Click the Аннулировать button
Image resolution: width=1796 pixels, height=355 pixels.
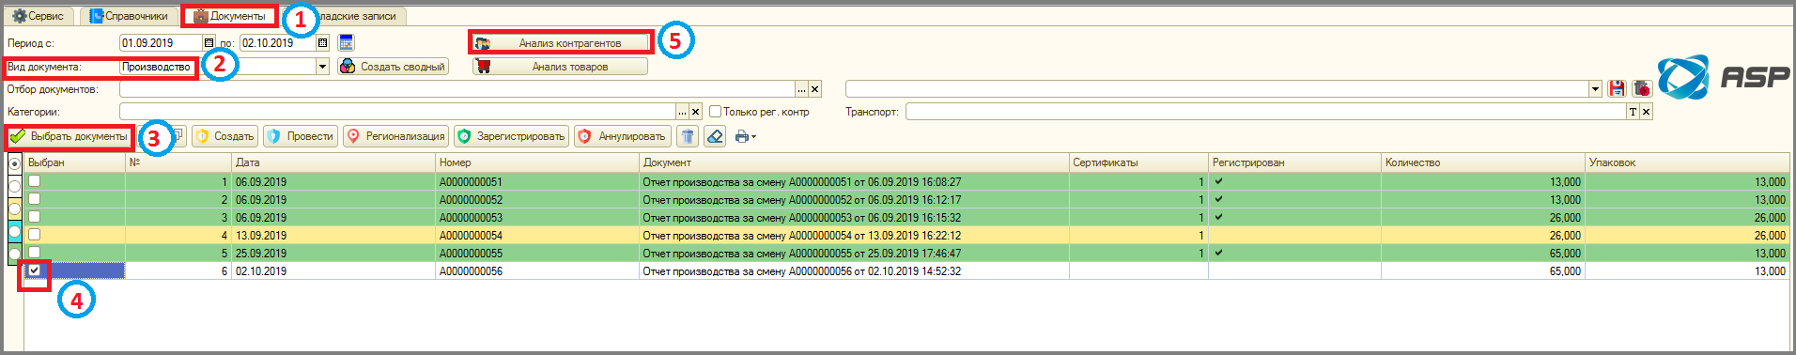pyautogui.click(x=623, y=137)
